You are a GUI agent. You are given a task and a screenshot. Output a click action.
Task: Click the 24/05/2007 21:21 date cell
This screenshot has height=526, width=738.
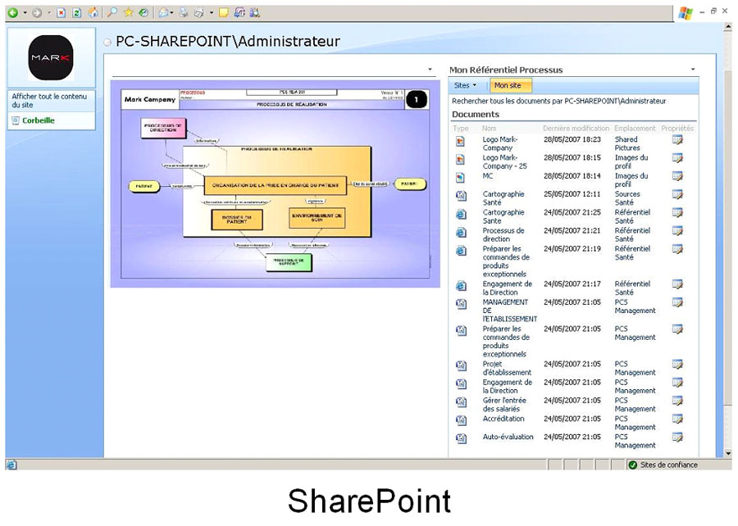click(x=572, y=230)
